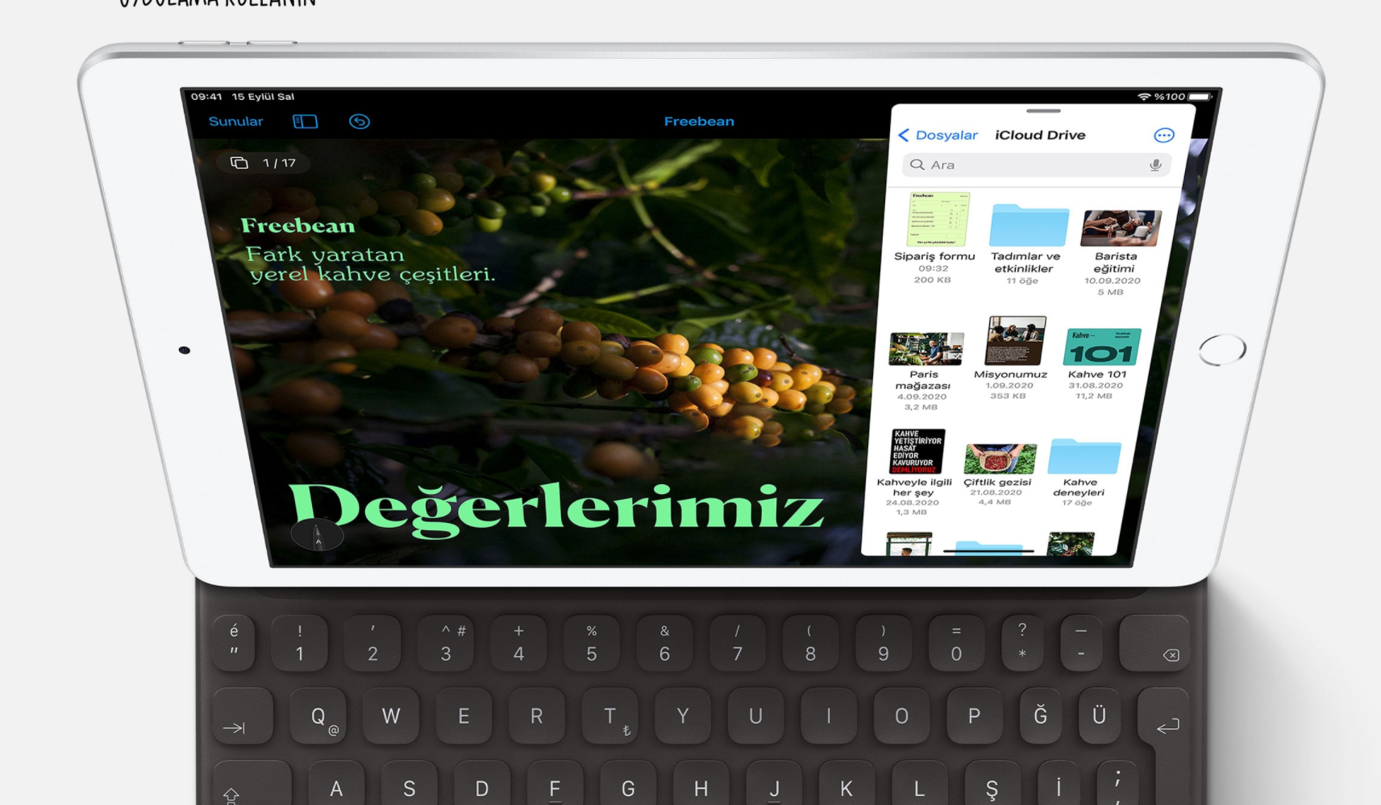Tap the iPad Home button
This screenshot has width=1381, height=805.
click(1222, 350)
